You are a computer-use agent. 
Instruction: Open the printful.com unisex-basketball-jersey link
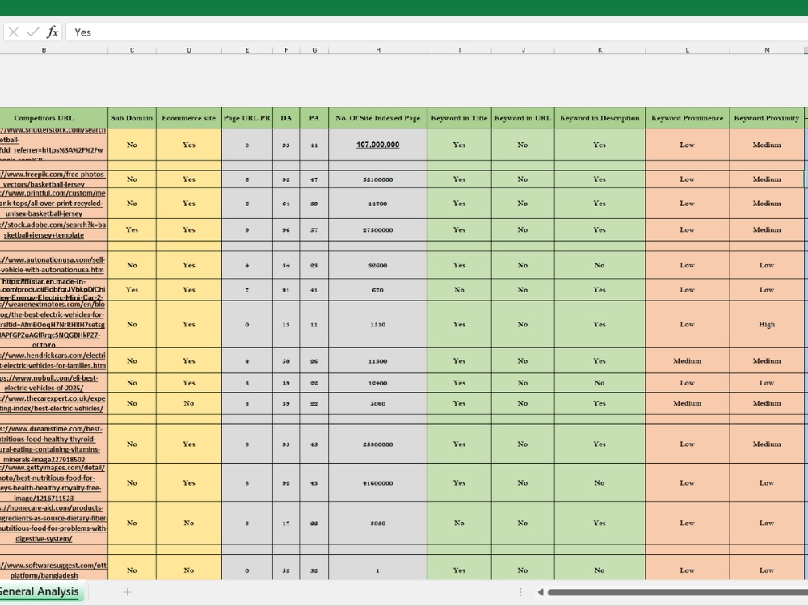point(53,204)
